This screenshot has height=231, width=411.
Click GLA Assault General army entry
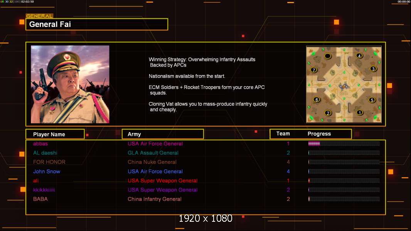coord(153,153)
